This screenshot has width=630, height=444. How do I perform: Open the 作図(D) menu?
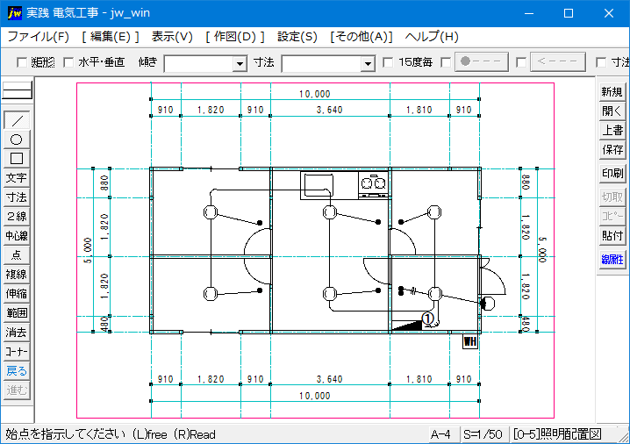pyautogui.click(x=234, y=37)
